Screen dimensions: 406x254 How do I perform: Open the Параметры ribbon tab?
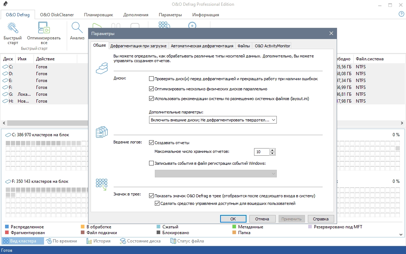pyautogui.click(x=170, y=15)
